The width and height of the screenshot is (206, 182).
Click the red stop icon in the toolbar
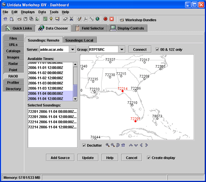[106, 19]
